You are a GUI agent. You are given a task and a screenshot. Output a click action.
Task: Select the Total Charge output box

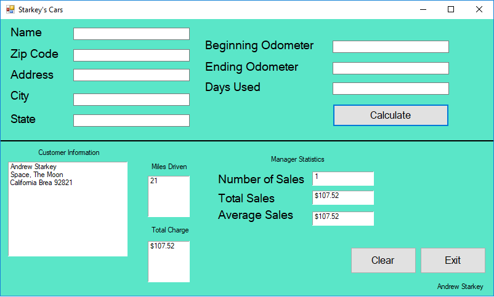tap(169, 261)
